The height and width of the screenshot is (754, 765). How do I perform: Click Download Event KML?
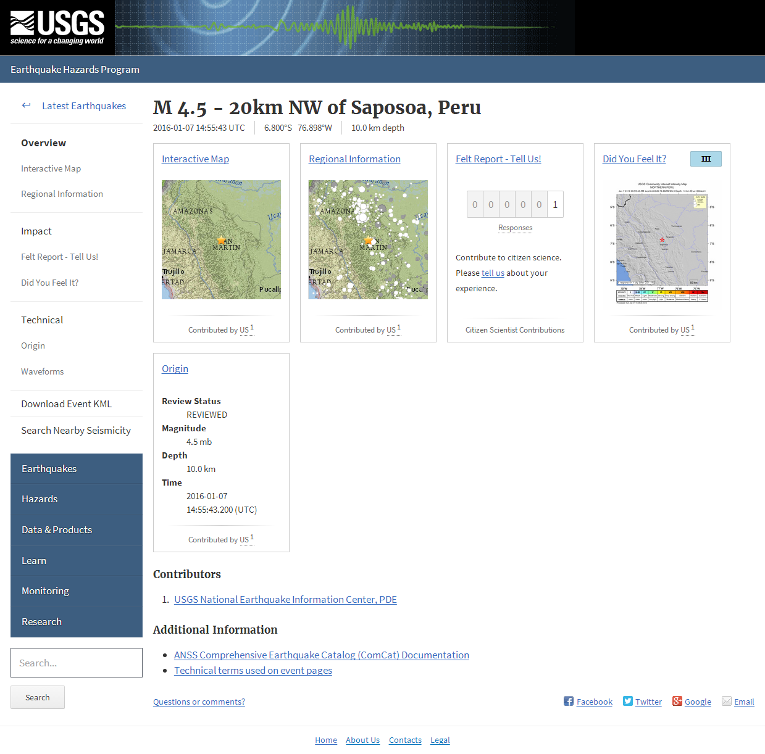[66, 404]
